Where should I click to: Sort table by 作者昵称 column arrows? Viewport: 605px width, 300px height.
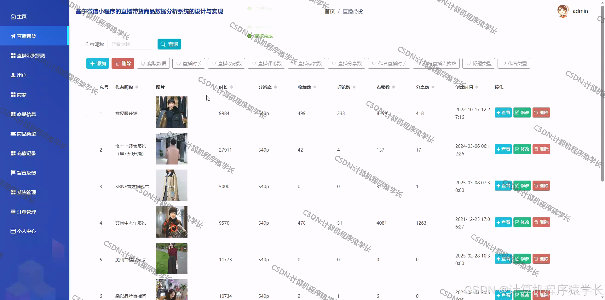click(x=137, y=87)
